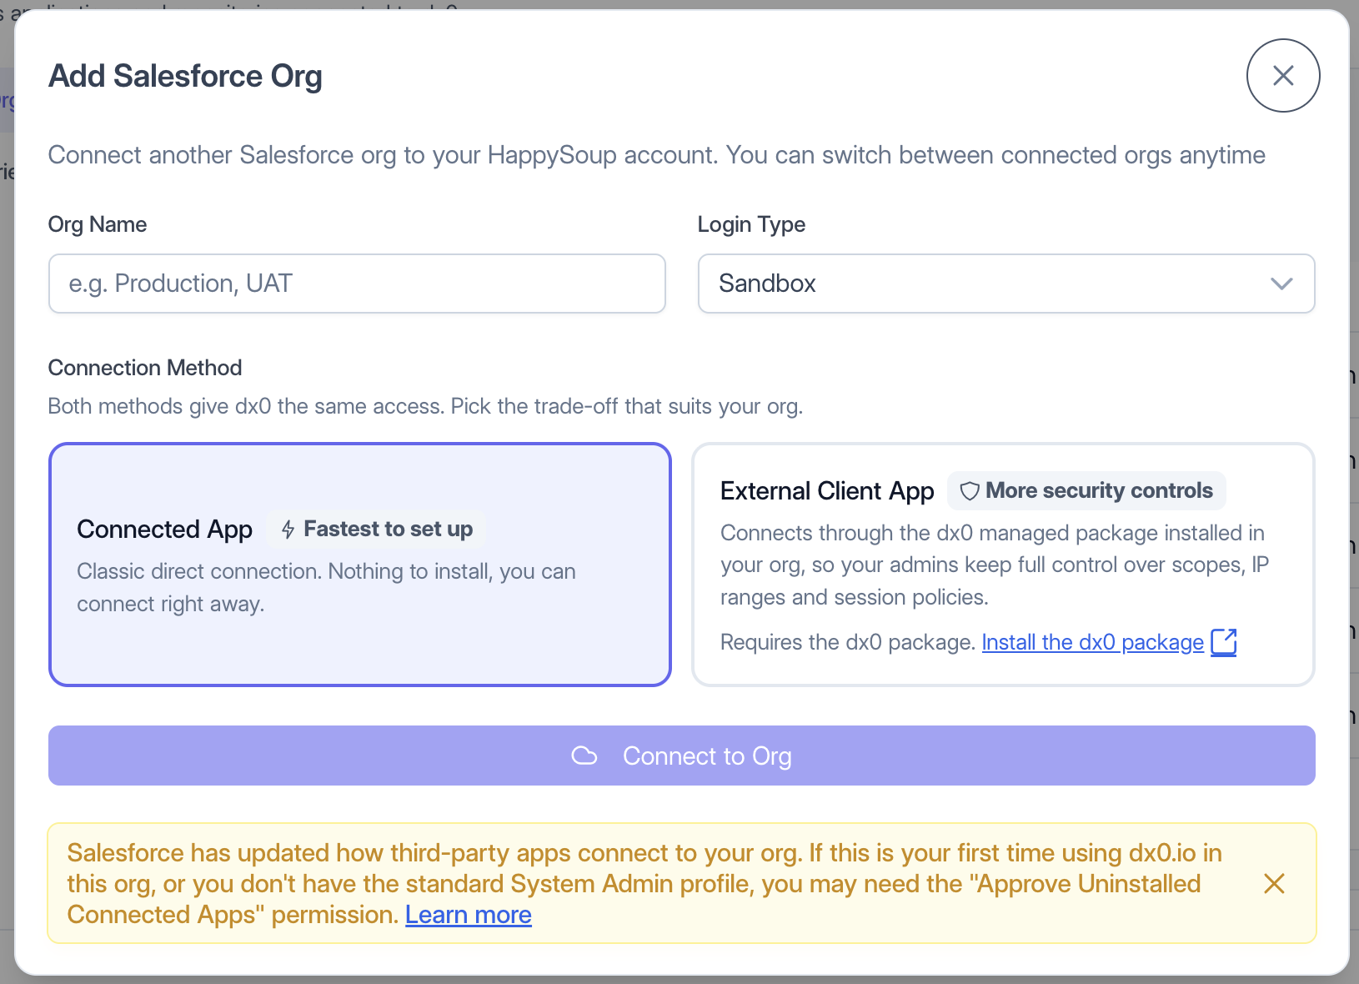Dismiss the yellow Salesforce warning banner
This screenshot has width=1359, height=984.
coord(1274,884)
